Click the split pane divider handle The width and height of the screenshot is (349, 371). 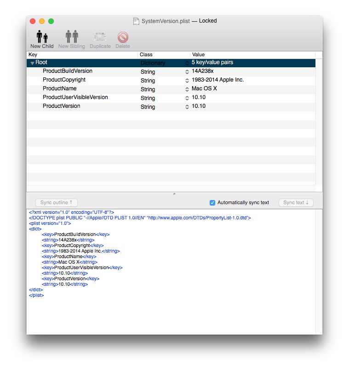coord(174,194)
